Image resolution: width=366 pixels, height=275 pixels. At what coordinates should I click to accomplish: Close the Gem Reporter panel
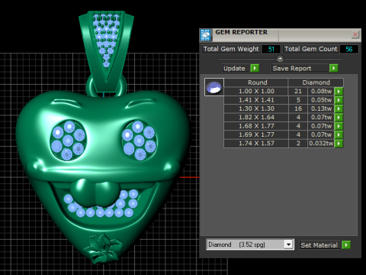tap(355, 34)
